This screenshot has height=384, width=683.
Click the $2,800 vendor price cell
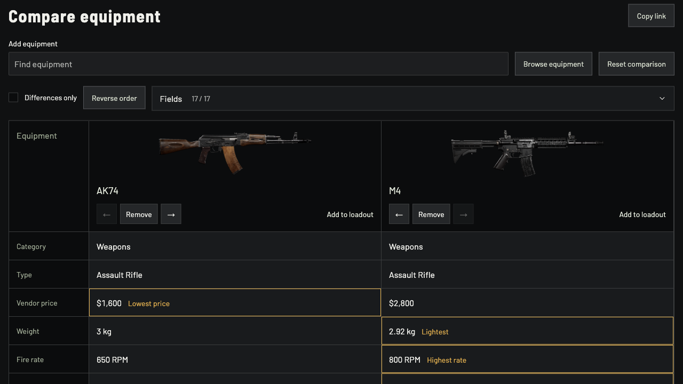click(527, 303)
